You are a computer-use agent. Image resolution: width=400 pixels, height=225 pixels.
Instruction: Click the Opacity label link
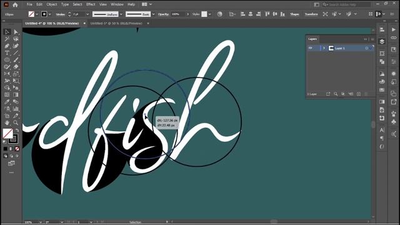tap(163, 14)
